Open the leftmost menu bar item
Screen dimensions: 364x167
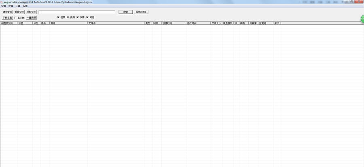click(x=4, y=6)
